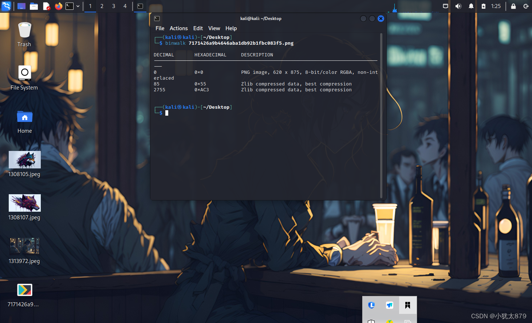Click the DECIMAL column header
532x323 pixels.
(164, 55)
